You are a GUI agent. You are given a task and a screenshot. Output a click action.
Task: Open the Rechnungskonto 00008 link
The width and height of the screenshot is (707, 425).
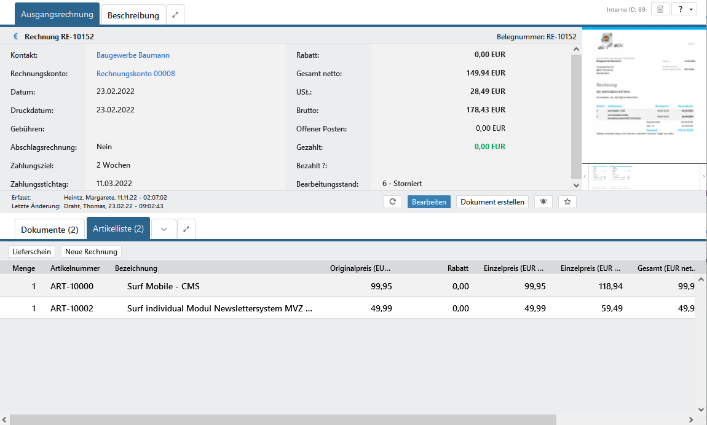coord(136,74)
